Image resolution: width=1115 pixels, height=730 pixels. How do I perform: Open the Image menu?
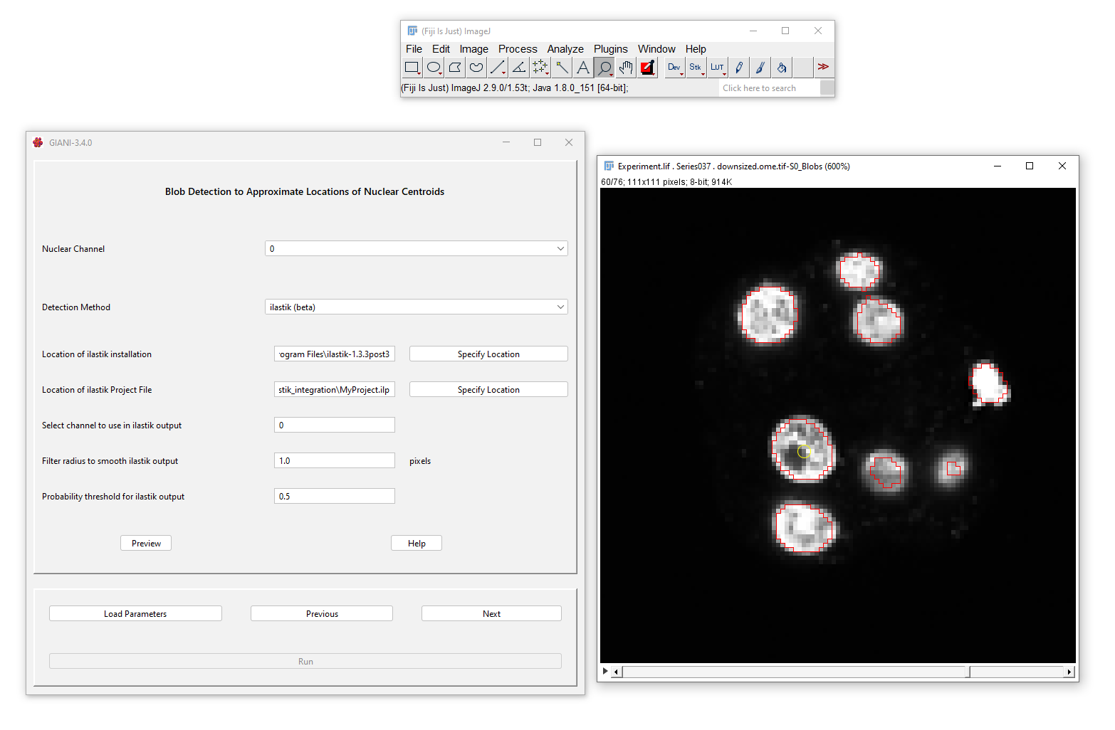point(473,49)
